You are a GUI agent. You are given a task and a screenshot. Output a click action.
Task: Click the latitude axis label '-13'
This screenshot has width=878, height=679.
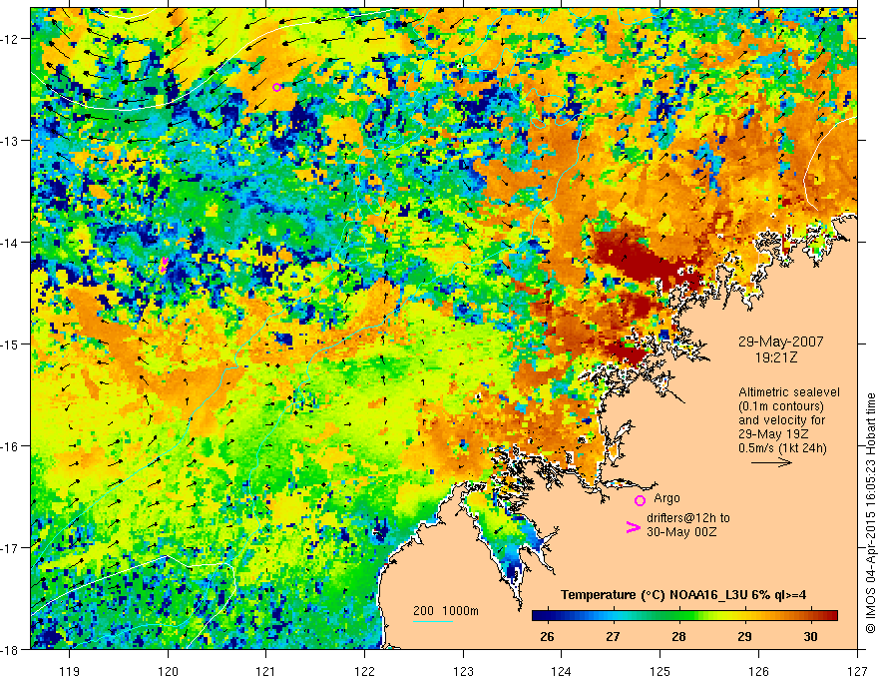tap(11, 141)
